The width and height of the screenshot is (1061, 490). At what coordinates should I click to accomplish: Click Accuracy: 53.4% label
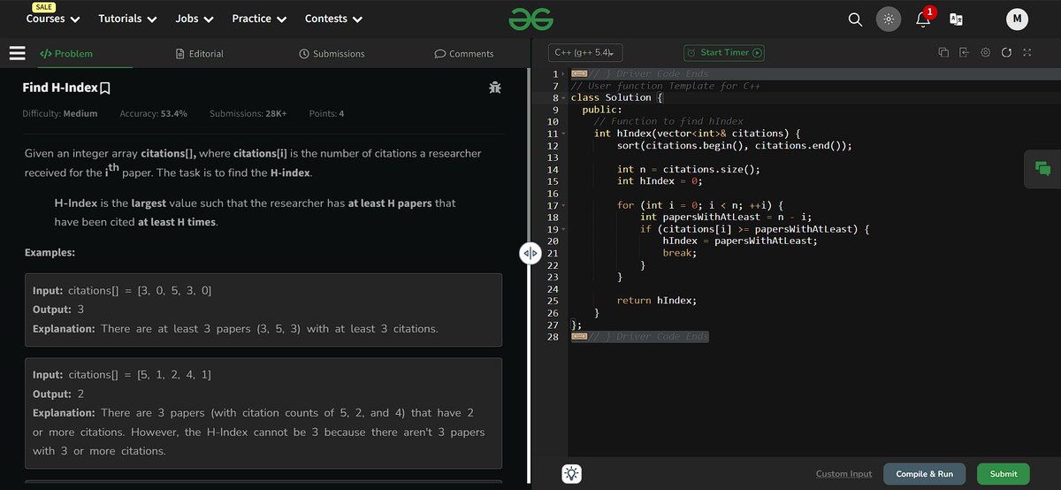(x=156, y=114)
